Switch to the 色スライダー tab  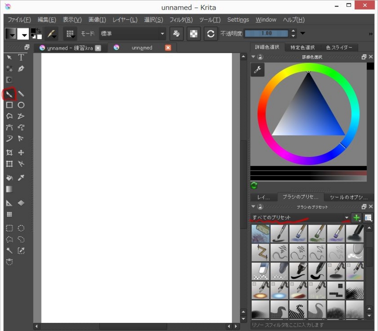click(x=339, y=48)
